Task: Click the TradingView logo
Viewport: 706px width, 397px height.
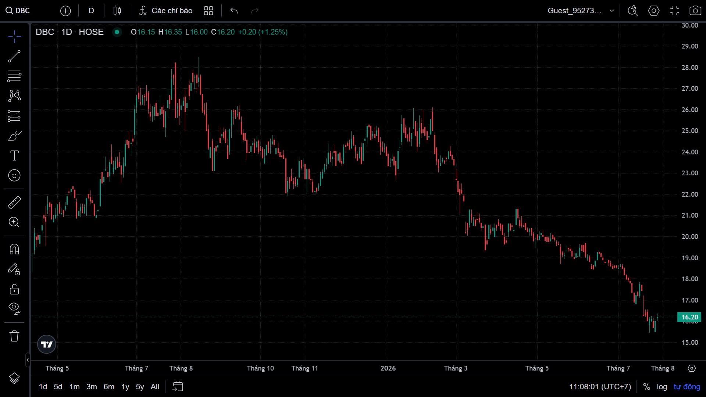Action: point(47,344)
